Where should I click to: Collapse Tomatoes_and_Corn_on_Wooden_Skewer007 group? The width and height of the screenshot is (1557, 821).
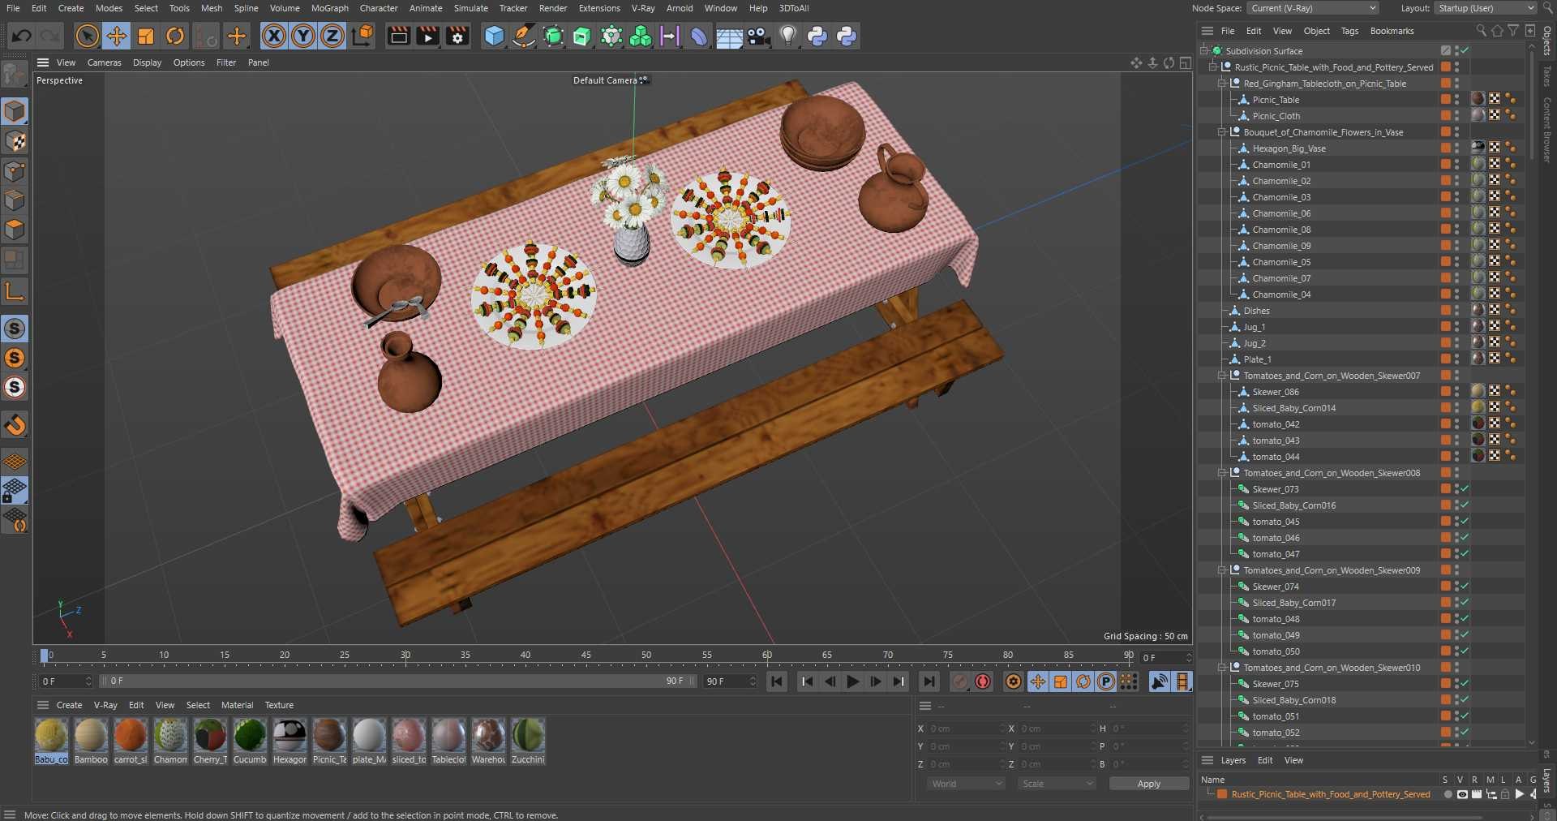(x=1222, y=375)
